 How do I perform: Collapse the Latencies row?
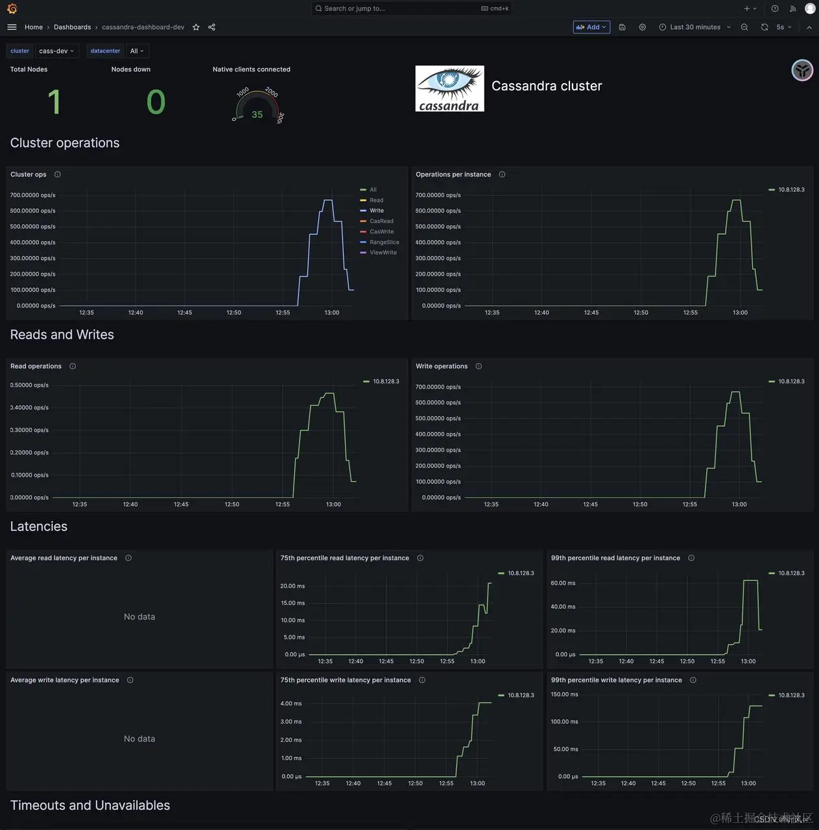39,527
